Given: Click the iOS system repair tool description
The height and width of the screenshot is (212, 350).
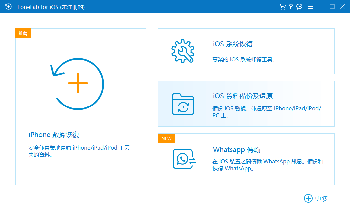Looking at the screenshot, I should pos(244,60).
